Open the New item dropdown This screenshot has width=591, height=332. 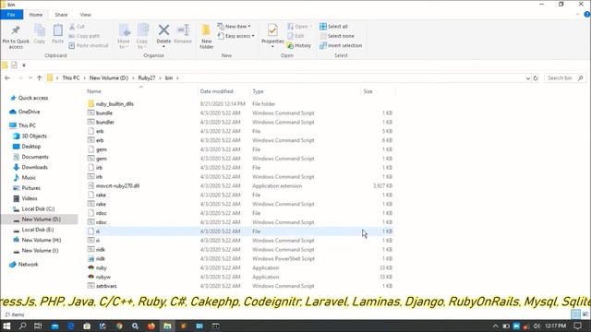234,27
